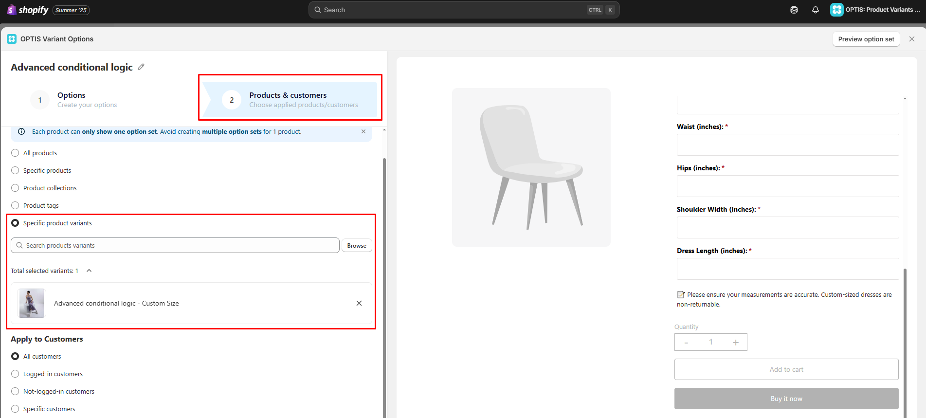Click the search icon in top bar
Image resolution: width=926 pixels, height=418 pixels.
[318, 10]
